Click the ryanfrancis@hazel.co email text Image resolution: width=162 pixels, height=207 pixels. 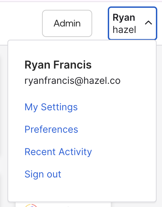(73, 81)
